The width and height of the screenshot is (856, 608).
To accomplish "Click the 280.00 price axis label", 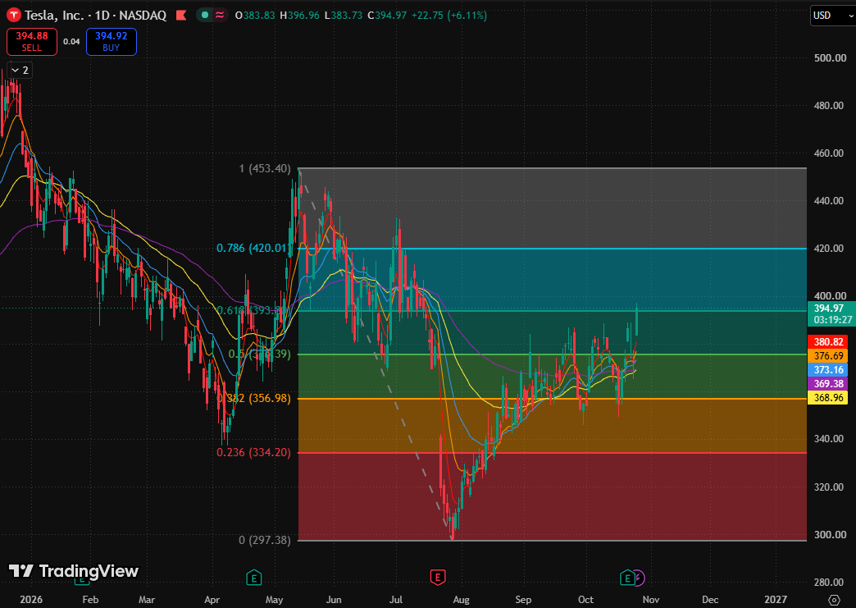I will tap(828, 583).
